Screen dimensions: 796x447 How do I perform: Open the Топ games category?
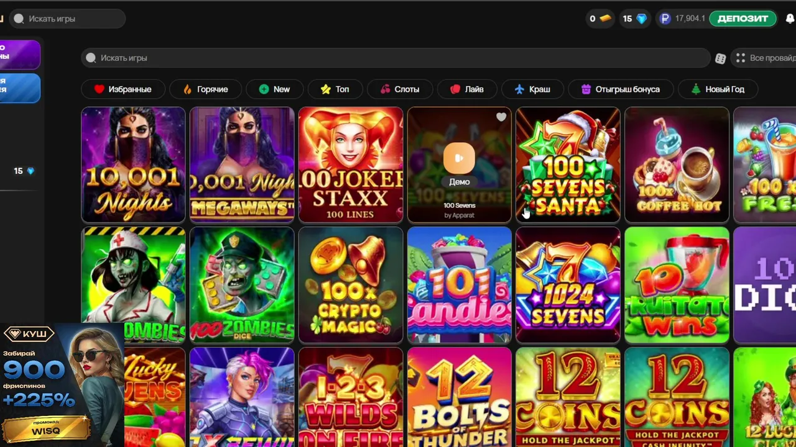point(335,89)
